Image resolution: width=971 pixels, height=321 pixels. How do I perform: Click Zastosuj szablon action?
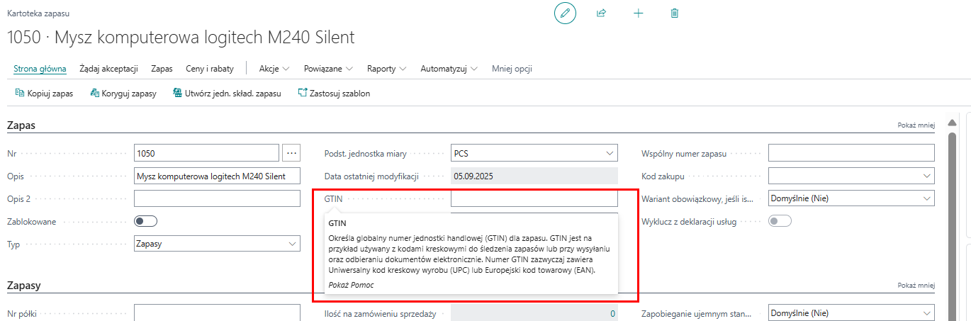334,93
